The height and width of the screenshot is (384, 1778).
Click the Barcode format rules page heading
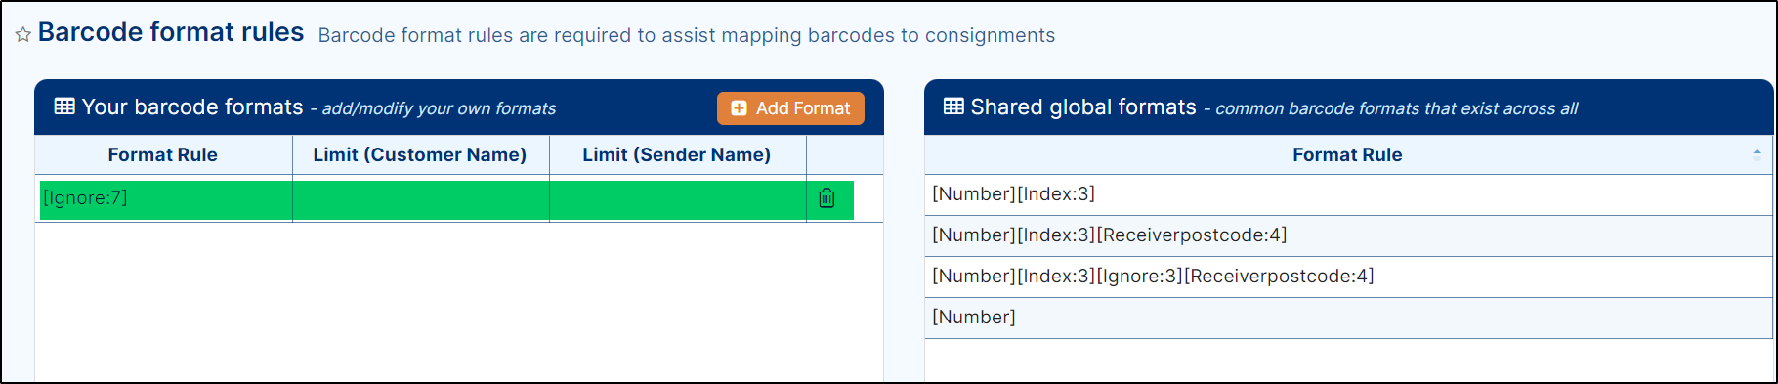[x=171, y=32]
